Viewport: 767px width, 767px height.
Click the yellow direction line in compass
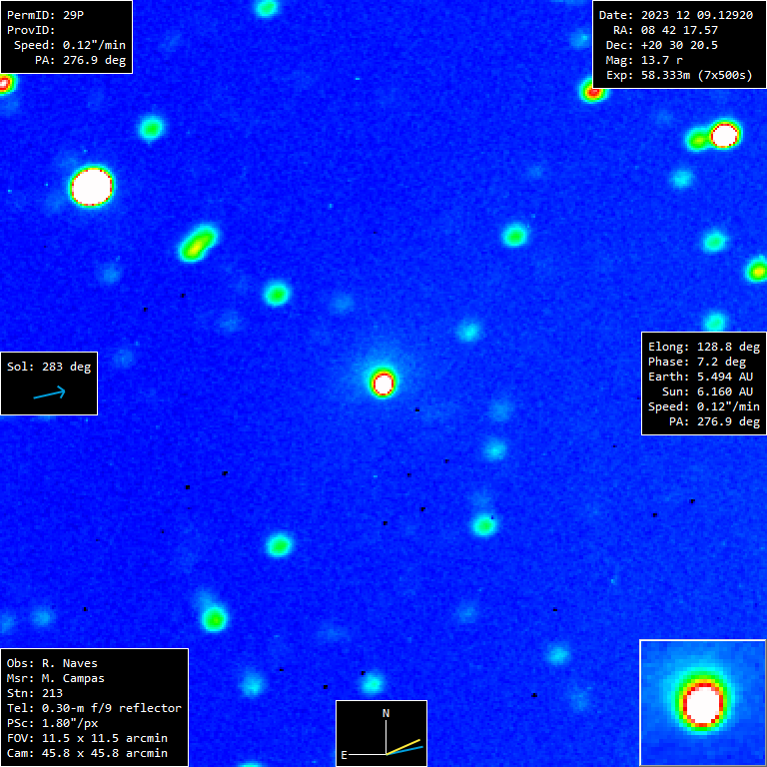(403, 746)
